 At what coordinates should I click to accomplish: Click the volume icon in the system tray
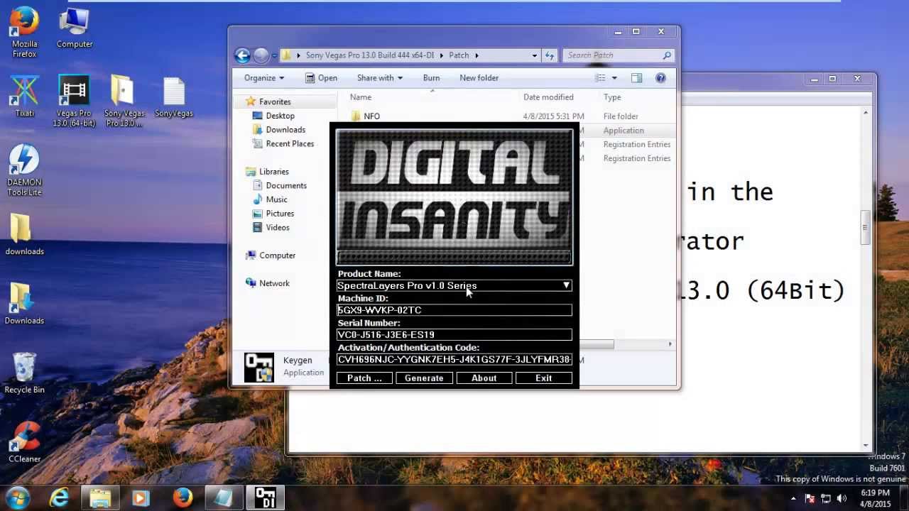pyautogui.click(x=842, y=498)
